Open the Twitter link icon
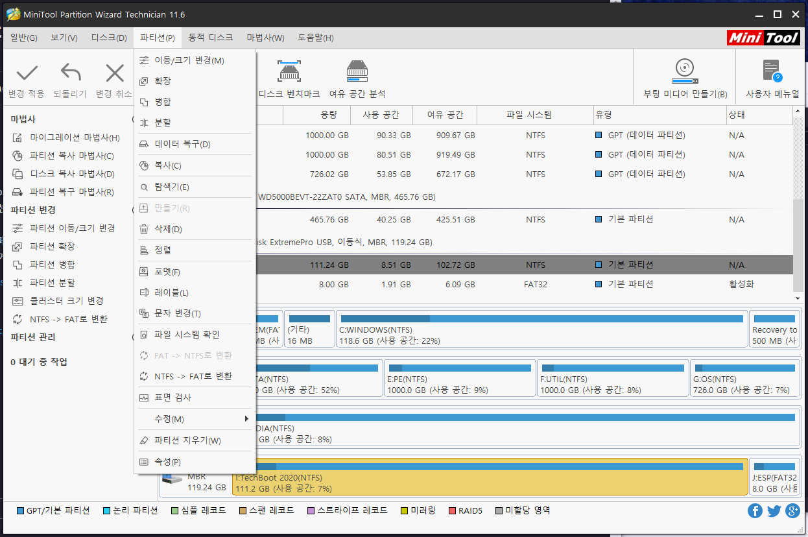The width and height of the screenshot is (808, 537). click(x=774, y=511)
